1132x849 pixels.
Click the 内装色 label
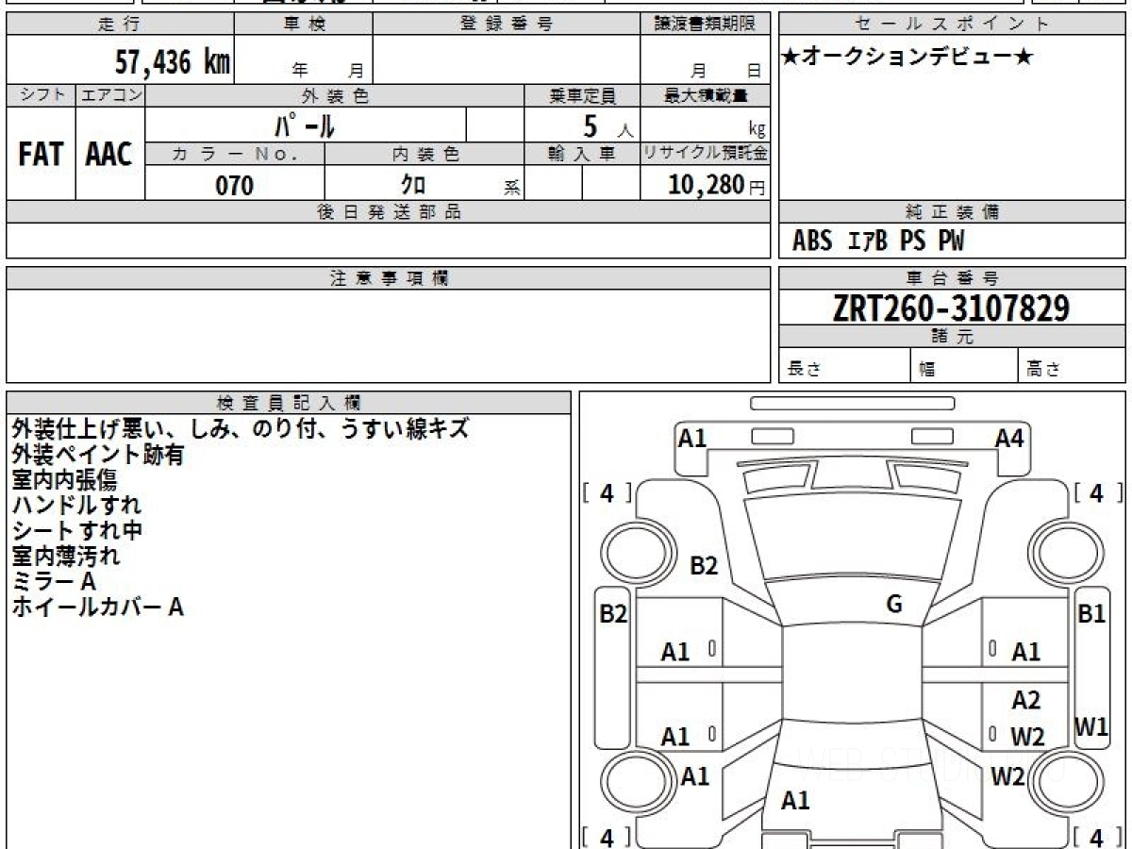(424, 155)
